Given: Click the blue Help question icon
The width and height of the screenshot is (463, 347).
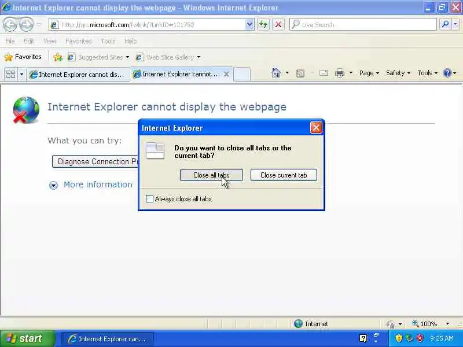Looking at the screenshot, I should coord(447,73).
